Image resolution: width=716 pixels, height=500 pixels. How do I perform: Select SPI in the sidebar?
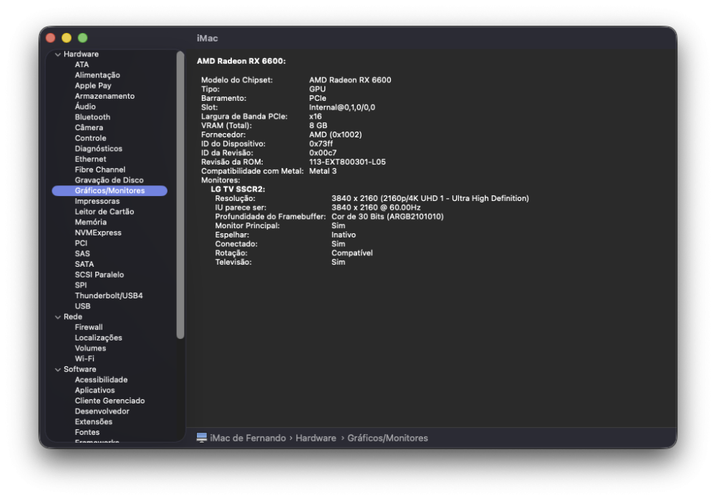(x=80, y=285)
